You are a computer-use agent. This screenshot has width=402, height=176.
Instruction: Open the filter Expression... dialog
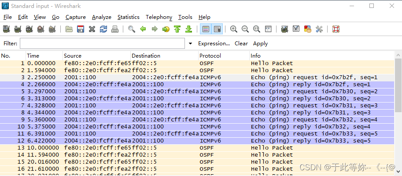(214, 44)
